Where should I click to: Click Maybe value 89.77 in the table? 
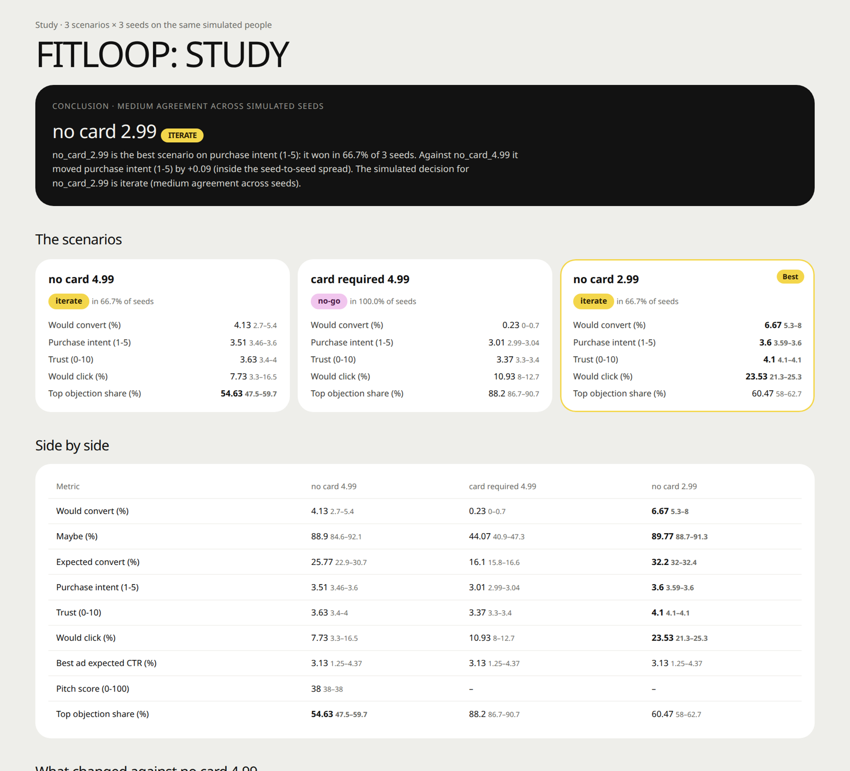click(x=662, y=536)
